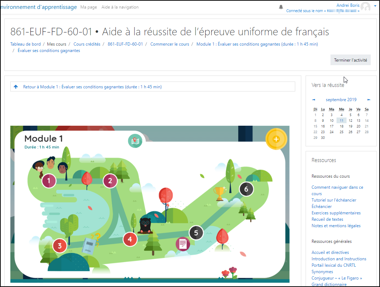Open the user menu dropdown arrow

[x=375, y=6]
